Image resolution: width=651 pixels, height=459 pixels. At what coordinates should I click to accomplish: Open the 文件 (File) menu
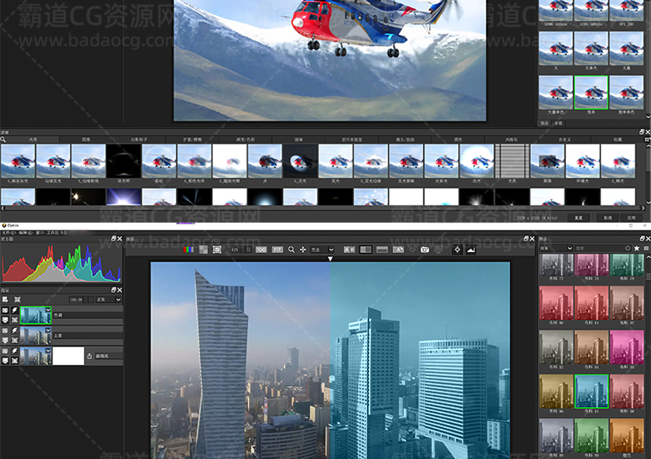[8, 232]
